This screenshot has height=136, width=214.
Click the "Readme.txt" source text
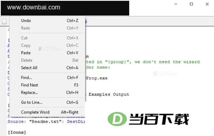(x=45, y=122)
